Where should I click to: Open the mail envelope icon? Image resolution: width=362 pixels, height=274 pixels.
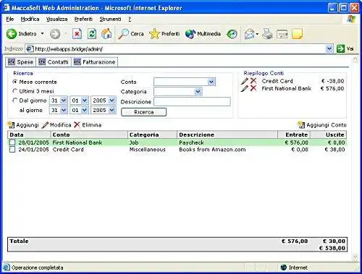point(250,34)
